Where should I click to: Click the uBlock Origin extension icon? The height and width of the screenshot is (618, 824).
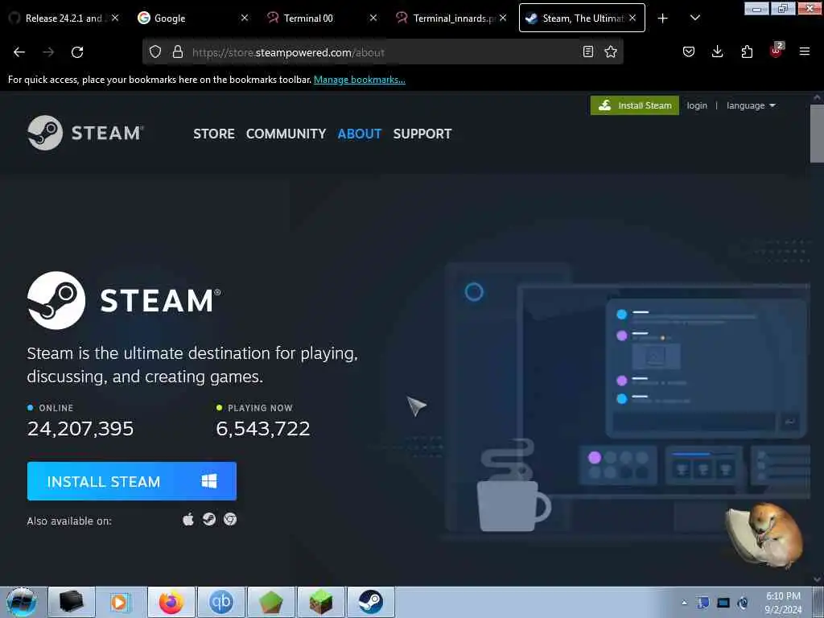pos(777,51)
